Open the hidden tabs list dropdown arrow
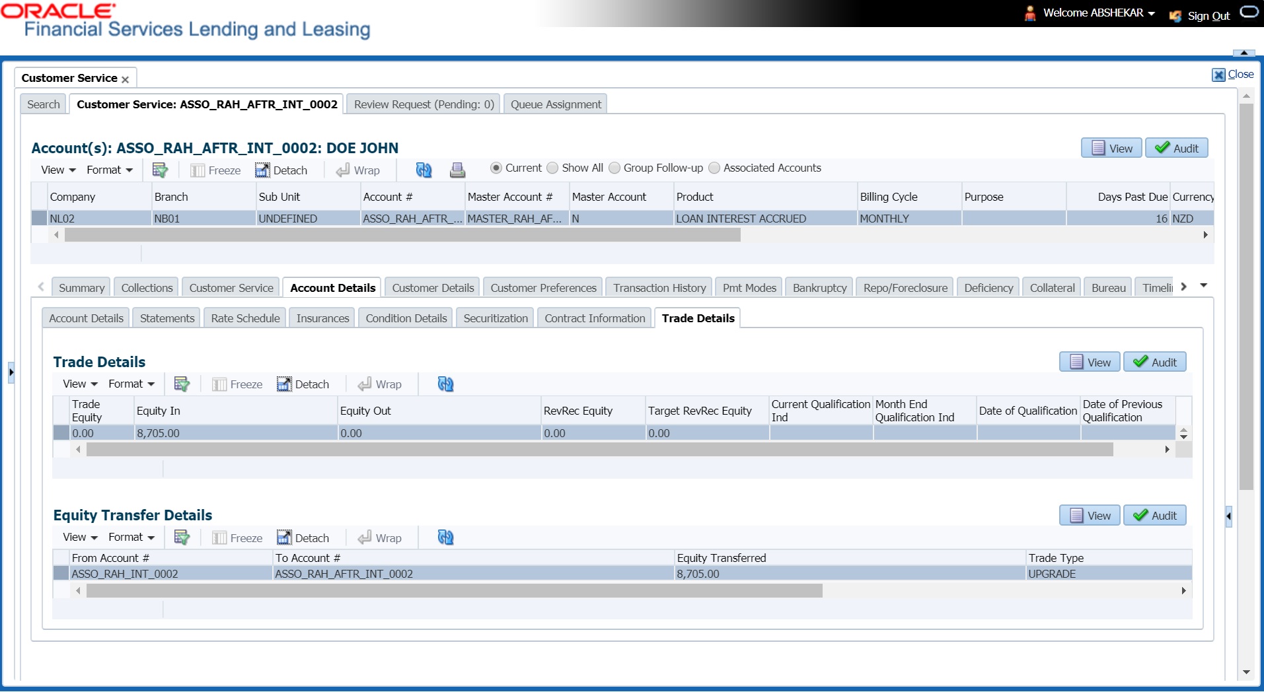The image size is (1264, 692). pyautogui.click(x=1204, y=286)
